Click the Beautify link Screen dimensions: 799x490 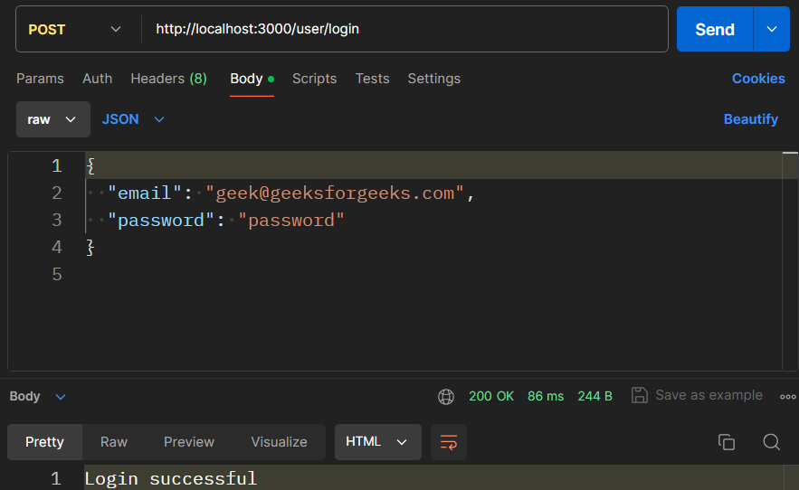tap(751, 119)
